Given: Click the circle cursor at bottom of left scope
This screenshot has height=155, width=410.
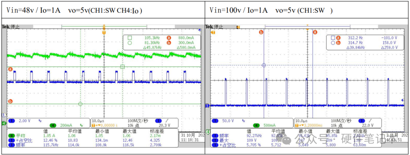Looking at the screenshot, I should pos(80,104).
